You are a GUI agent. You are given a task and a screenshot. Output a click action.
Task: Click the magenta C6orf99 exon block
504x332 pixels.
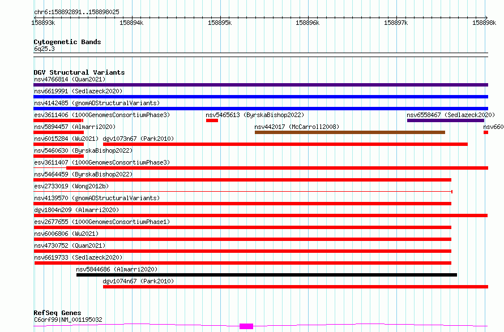(246, 326)
